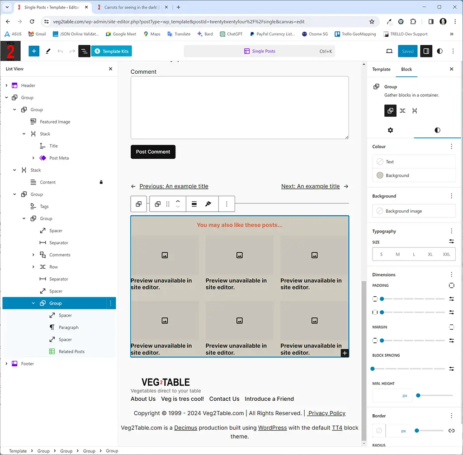The height and width of the screenshot is (455, 463).
Task: Click the Undo arrow in top toolbar
Action: [60, 51]
